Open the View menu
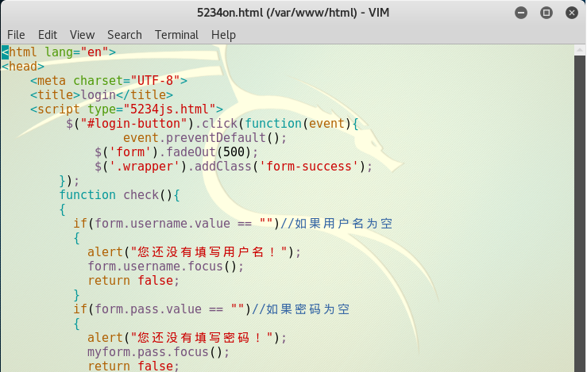The width and height of the screenshot is (587, 372). (82, 35)
